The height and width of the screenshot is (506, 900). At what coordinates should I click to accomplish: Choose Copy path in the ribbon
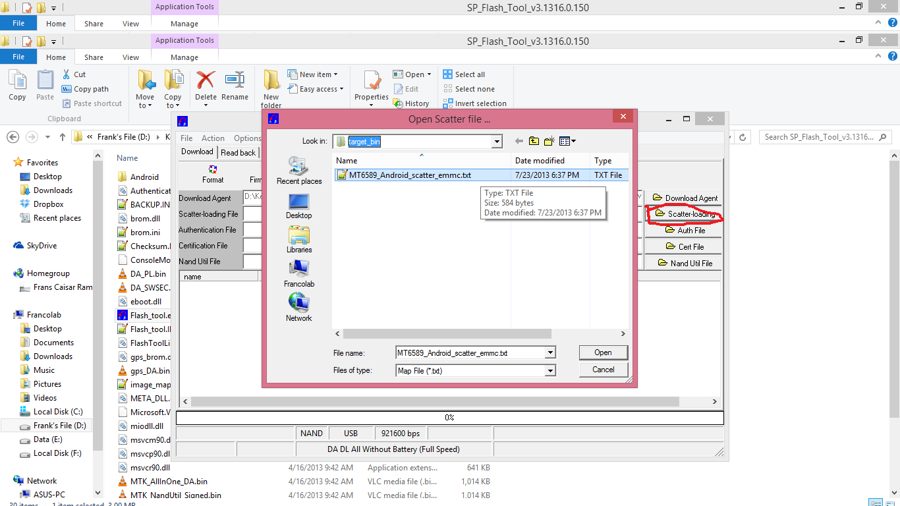85,89
